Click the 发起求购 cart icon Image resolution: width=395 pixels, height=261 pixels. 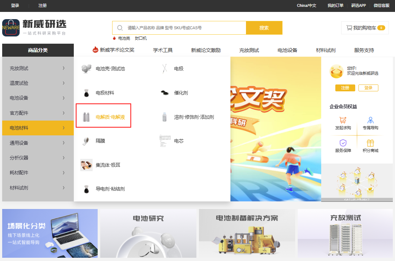pos(343,120)
